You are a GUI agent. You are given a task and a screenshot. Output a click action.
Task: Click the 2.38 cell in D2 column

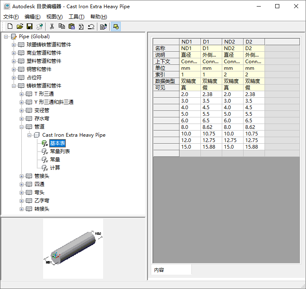254,94
